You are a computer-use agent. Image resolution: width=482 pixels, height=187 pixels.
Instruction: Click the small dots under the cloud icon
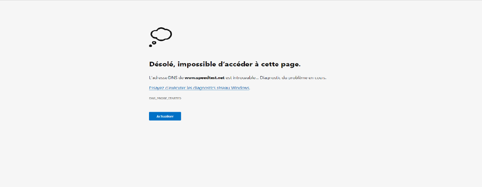point(151,44)
